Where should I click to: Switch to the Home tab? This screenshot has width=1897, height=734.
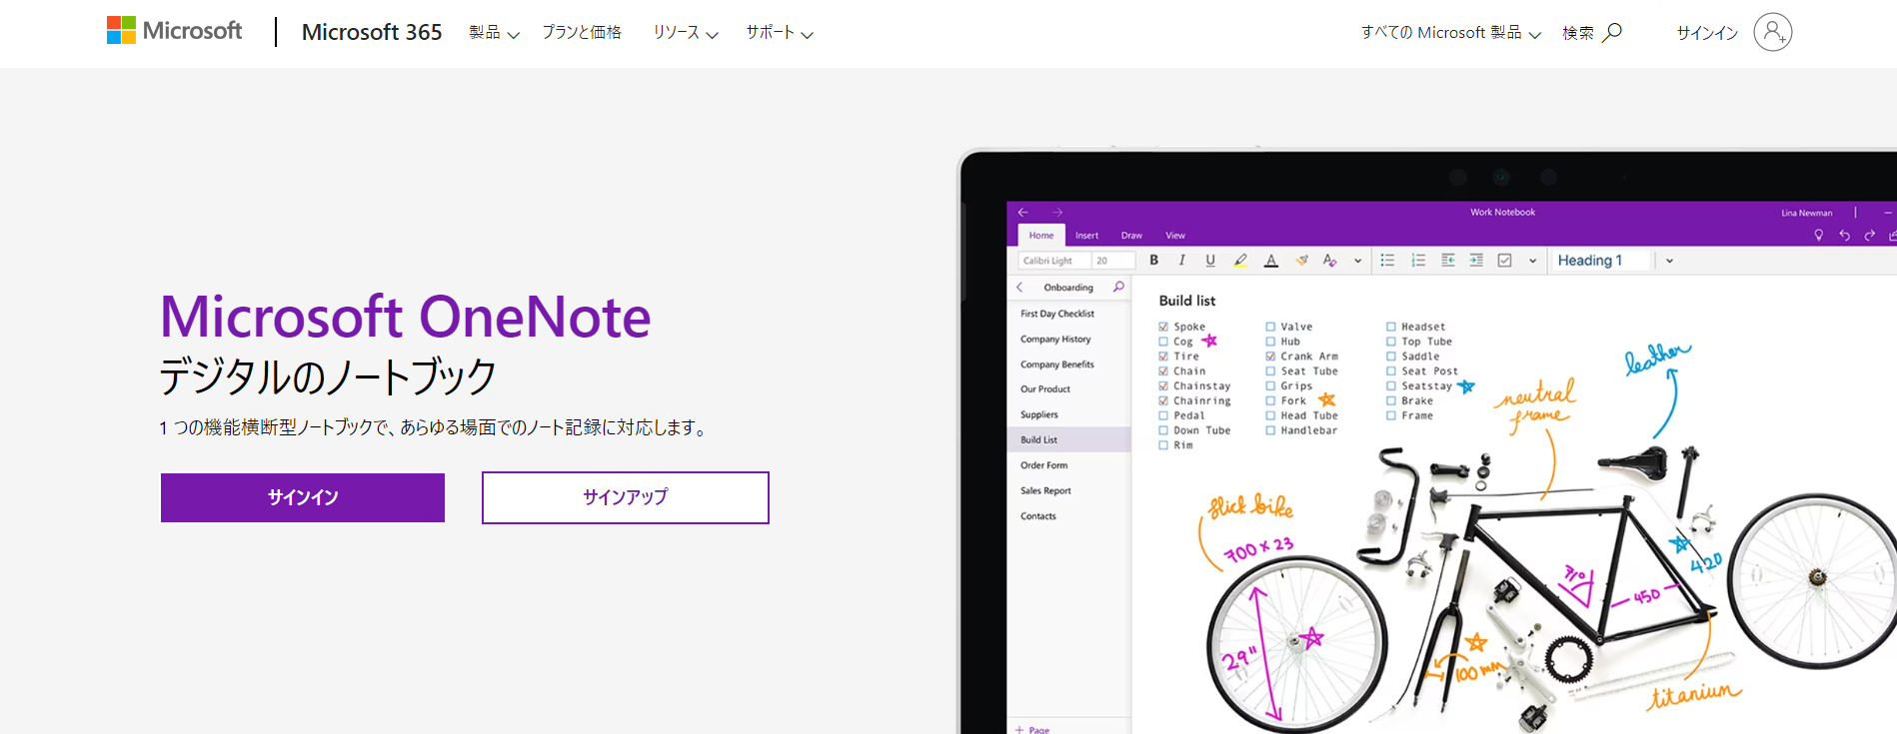1041,236
